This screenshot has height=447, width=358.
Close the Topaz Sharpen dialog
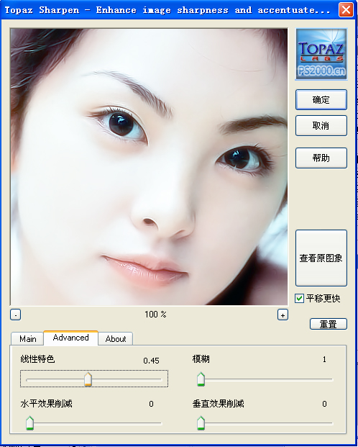[x=346, y=10]
